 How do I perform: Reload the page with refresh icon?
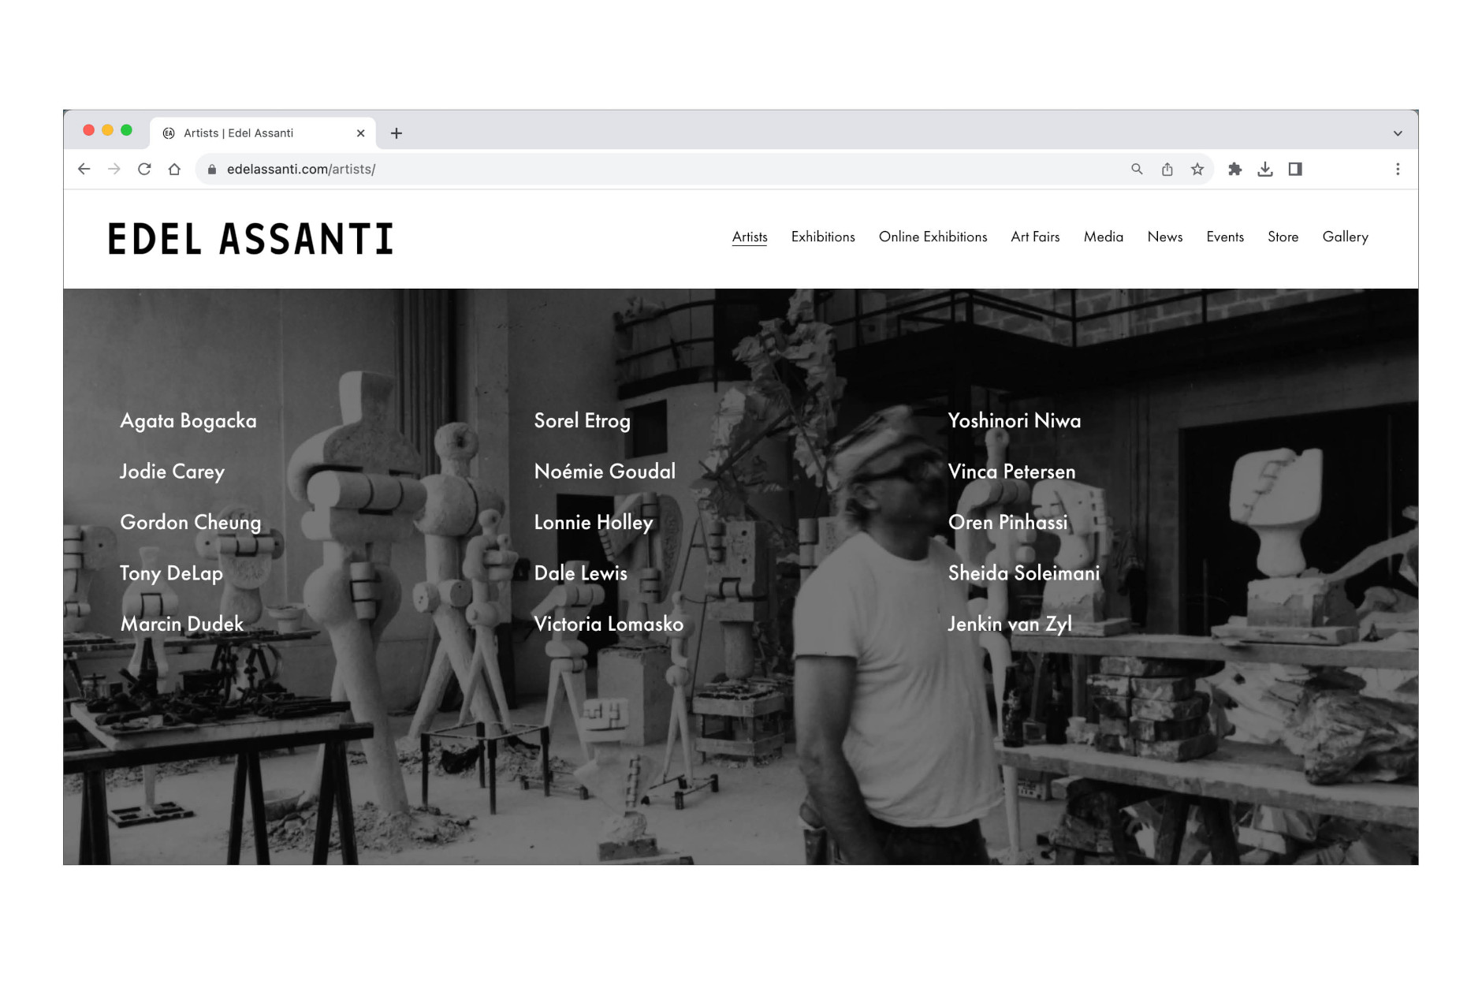[x=144, y=169]
